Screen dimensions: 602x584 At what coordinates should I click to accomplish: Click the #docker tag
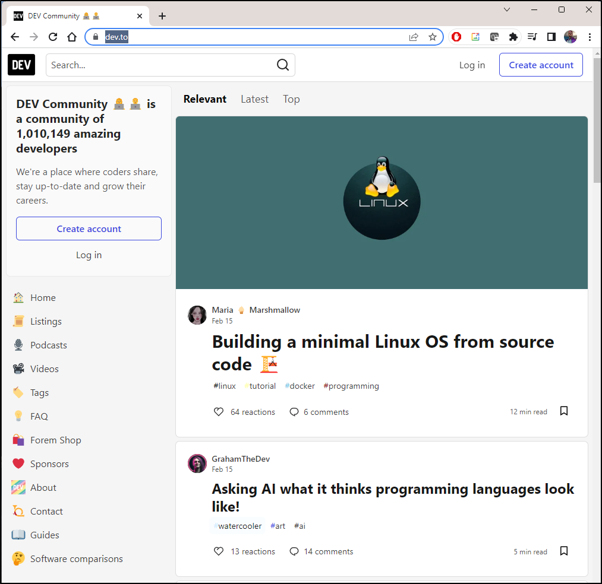click(x=300, y=386)
